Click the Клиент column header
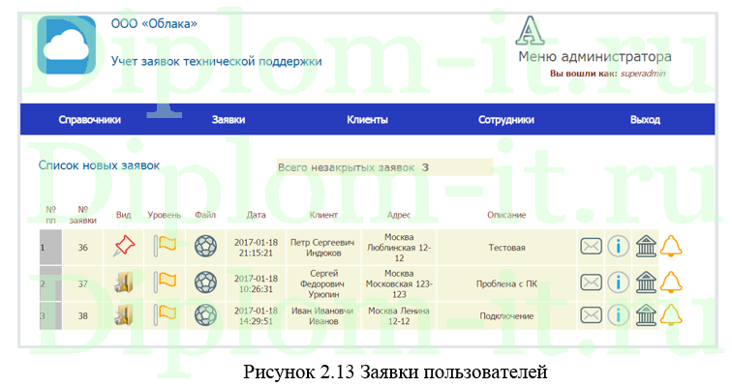The image size is (732, 387). pyautogui.click(x=323, y=215)
